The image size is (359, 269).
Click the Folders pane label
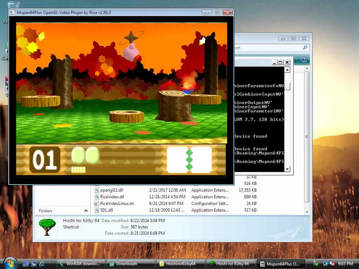pos(46,211)
